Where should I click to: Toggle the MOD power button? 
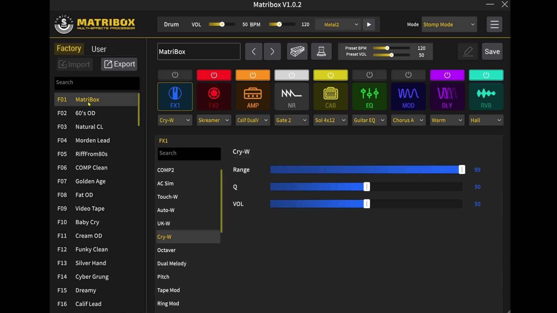pos(408,75)
